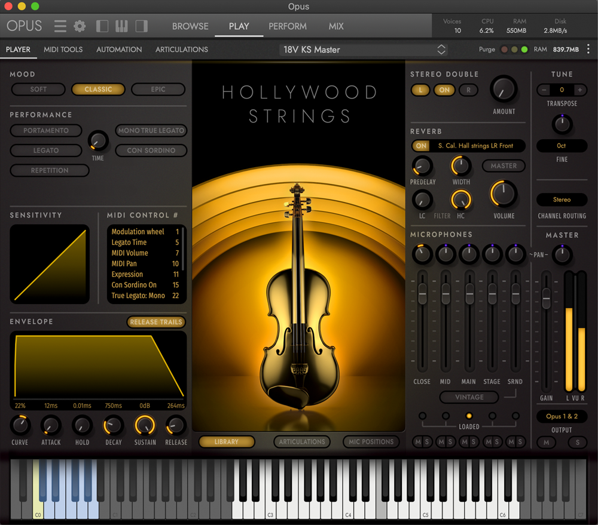Open the hamburger main menu icon
The width and height of the screenshot is (598, 525).
click(x=60, y=26)
